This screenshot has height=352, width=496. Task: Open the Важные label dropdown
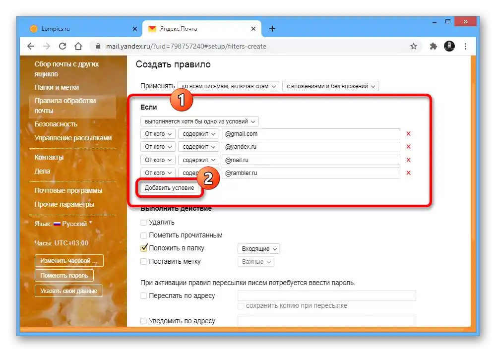coord(256,262)
